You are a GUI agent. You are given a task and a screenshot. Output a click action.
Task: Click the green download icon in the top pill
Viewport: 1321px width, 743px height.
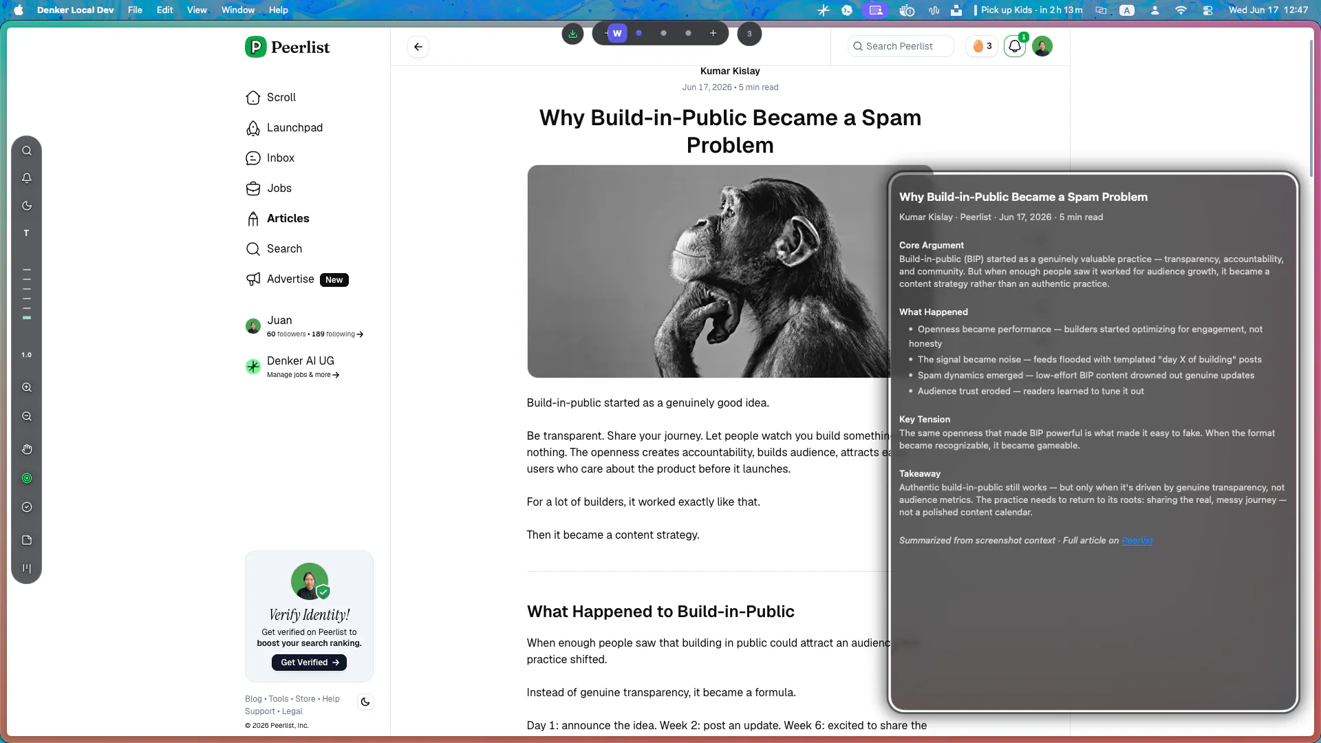[x=572, y=33]
